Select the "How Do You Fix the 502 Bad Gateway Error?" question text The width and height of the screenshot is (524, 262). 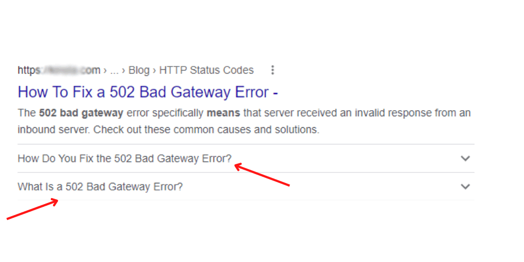[124, 158]
